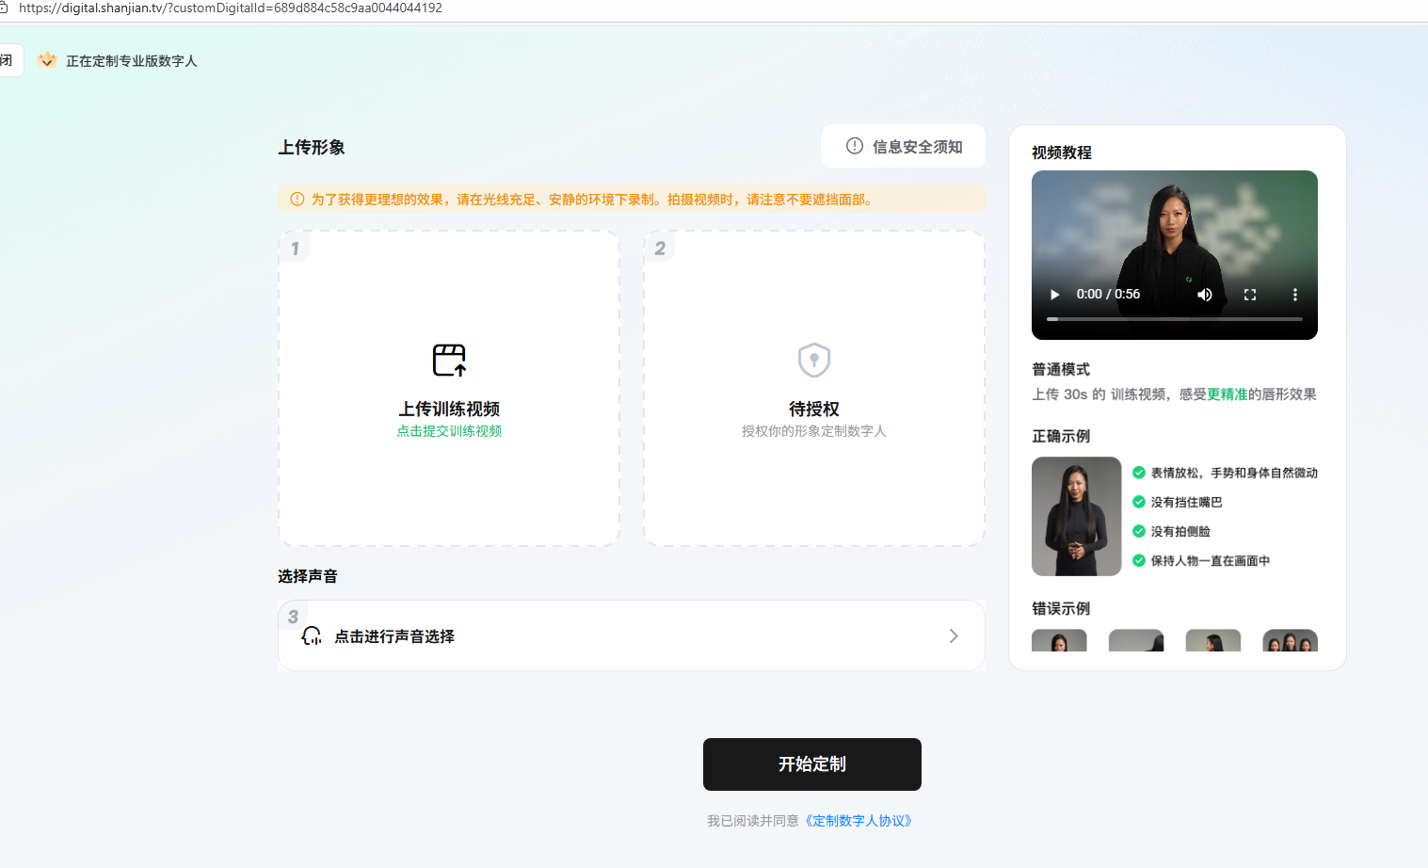Image resolution: width=1428 pixels, height=868 pixels.
Task: Enter fullscreen for the tutorial video
Action: [1249, 295]
